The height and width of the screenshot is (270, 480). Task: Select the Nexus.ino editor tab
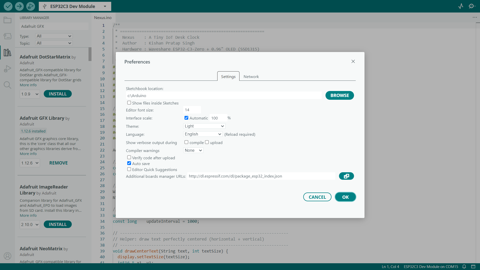[103, 17]
